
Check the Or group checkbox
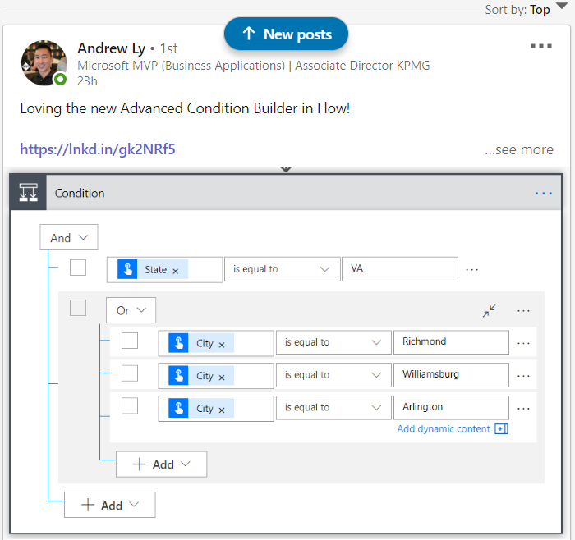click(78, 308)
